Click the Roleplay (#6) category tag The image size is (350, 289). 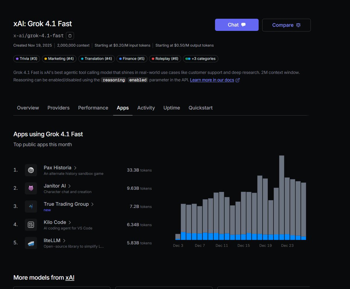click(x=165, y=59)
